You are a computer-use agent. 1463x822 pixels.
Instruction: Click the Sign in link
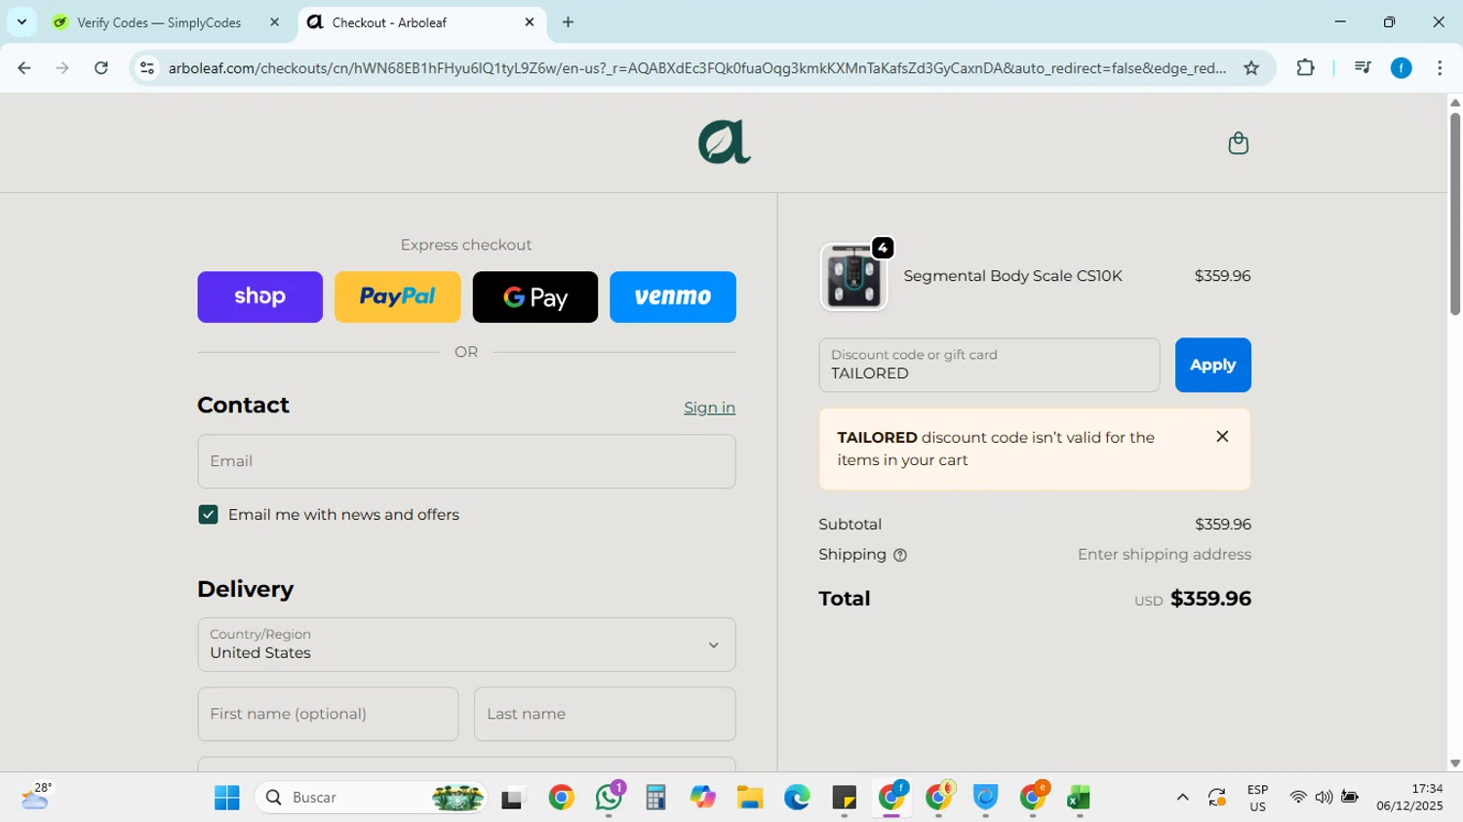(709, 408)
